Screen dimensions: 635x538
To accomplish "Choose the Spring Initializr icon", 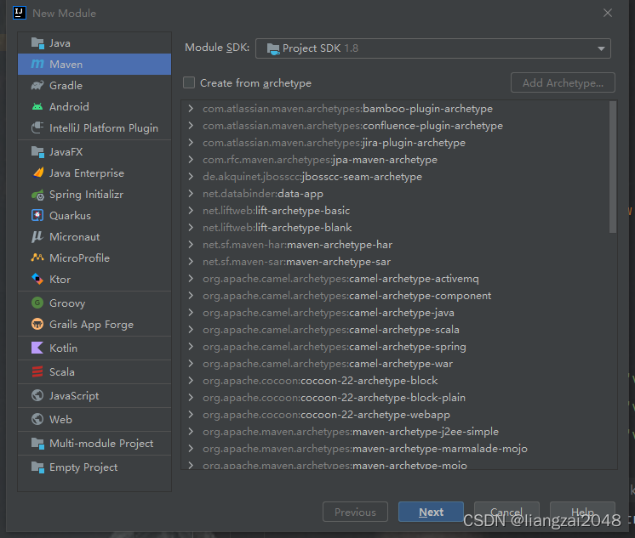I will click(37, 195).
